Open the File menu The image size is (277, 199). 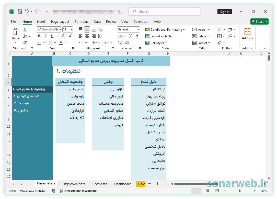coord(13,21)
